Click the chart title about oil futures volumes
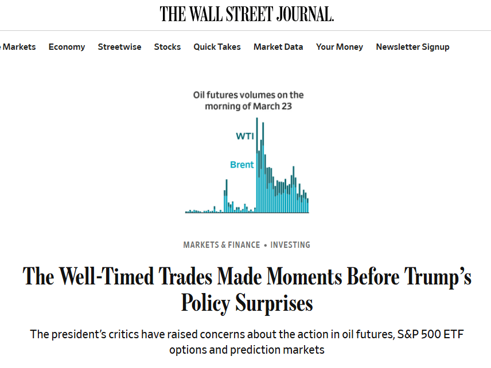Viewport: 491px width, 368px height. pyautogui.click(x=248, y=100)
